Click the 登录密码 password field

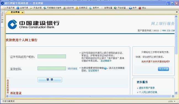pyautogui.click(x=52, y=68)
